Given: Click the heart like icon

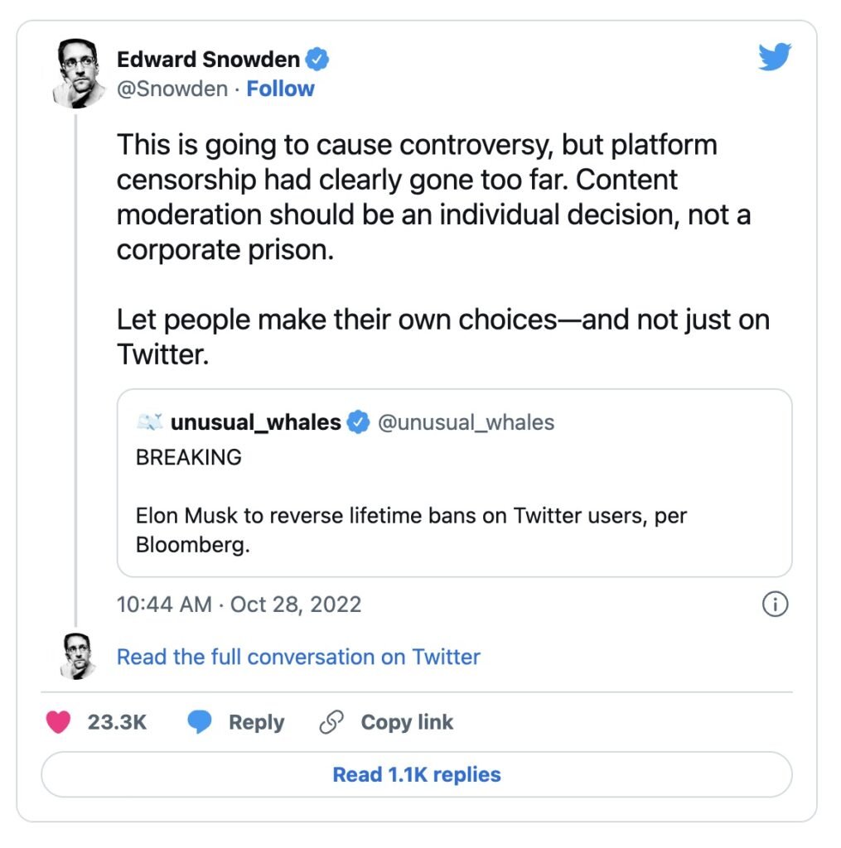Looking at the screenshot, I should point(59,722).
